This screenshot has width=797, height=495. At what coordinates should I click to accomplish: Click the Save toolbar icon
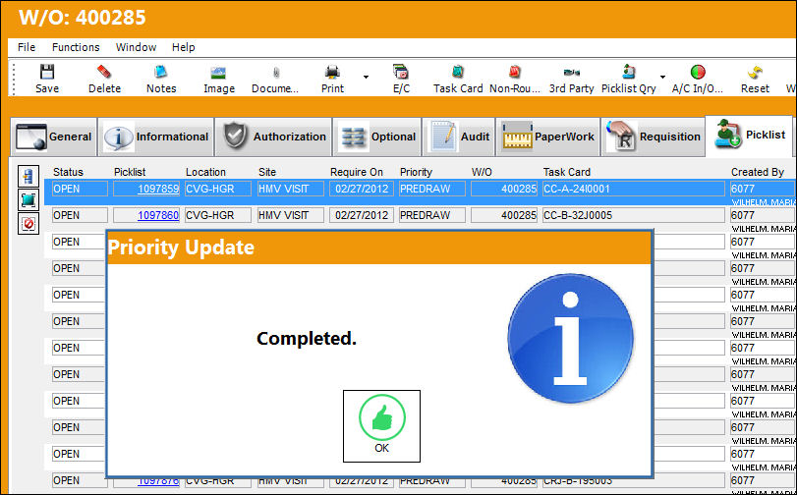click(47, 72)
